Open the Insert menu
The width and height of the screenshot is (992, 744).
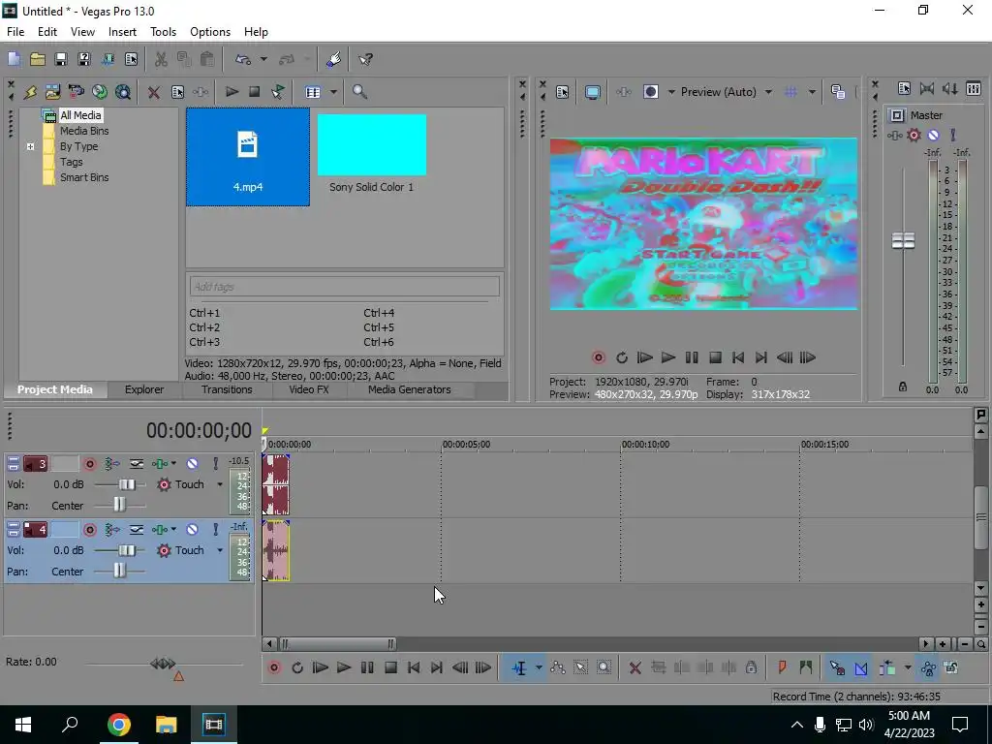click(122, 32)
